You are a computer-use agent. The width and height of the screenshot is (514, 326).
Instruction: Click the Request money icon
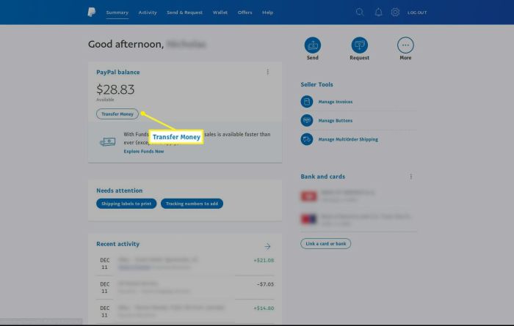coord(359,45)
